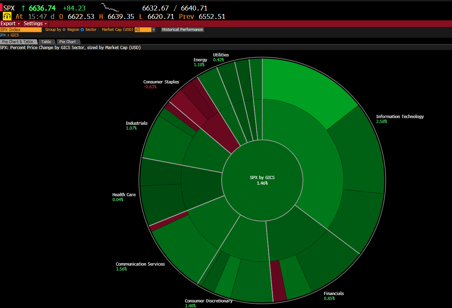452x308 pixels.
Task: Click the Historical Performance button
Action: tap(182, 30)
